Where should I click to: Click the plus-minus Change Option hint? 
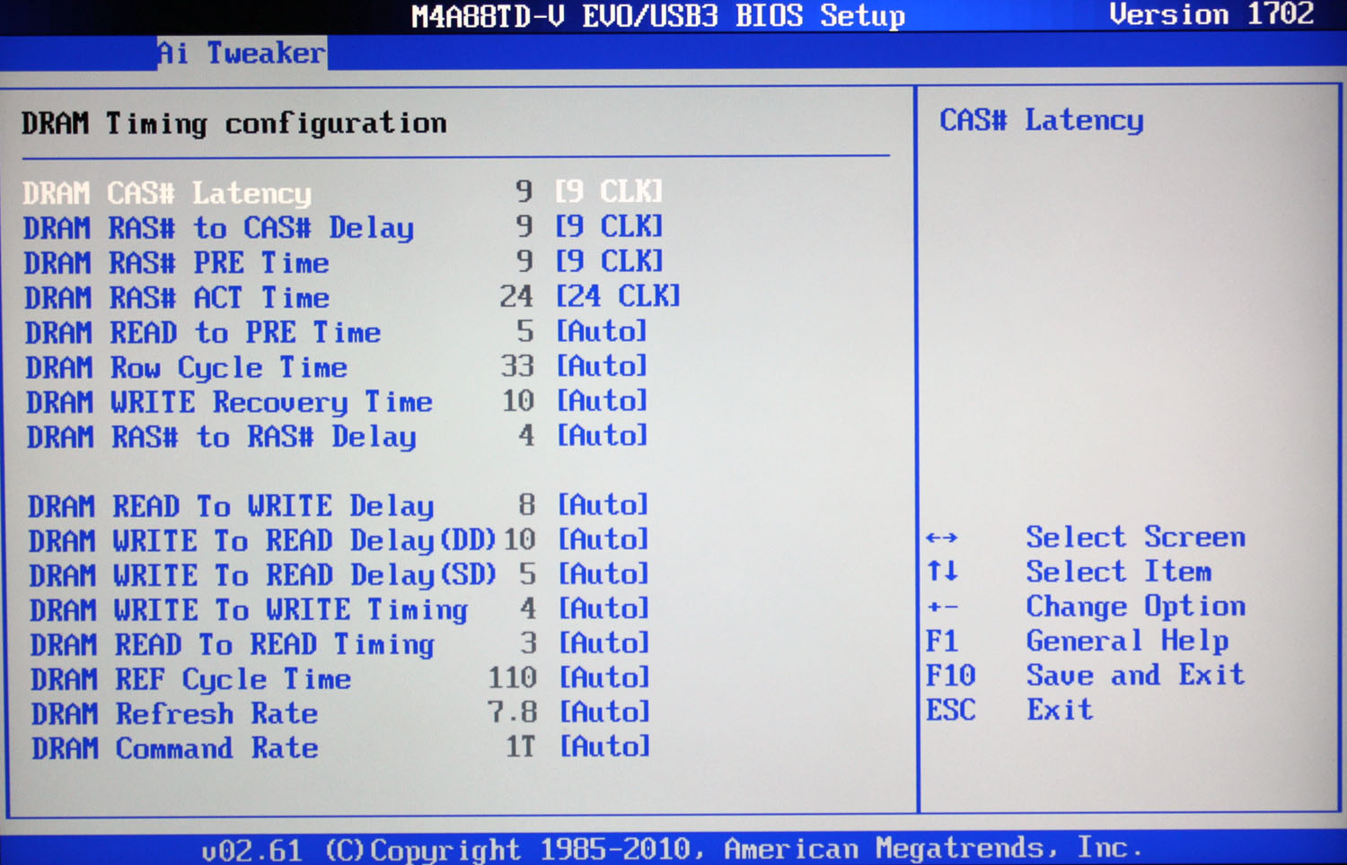[x=1086, y=607]
